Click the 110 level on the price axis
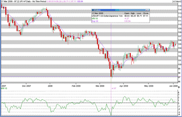Viewport: 182px width, 117px height. tap(180, 25)
